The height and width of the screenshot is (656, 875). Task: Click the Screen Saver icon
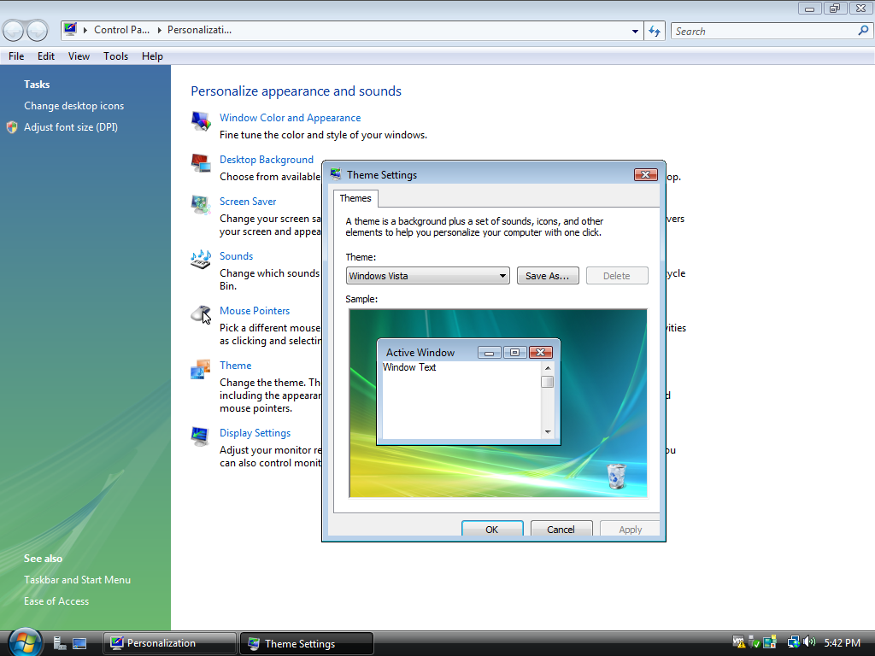pos(201,204)
